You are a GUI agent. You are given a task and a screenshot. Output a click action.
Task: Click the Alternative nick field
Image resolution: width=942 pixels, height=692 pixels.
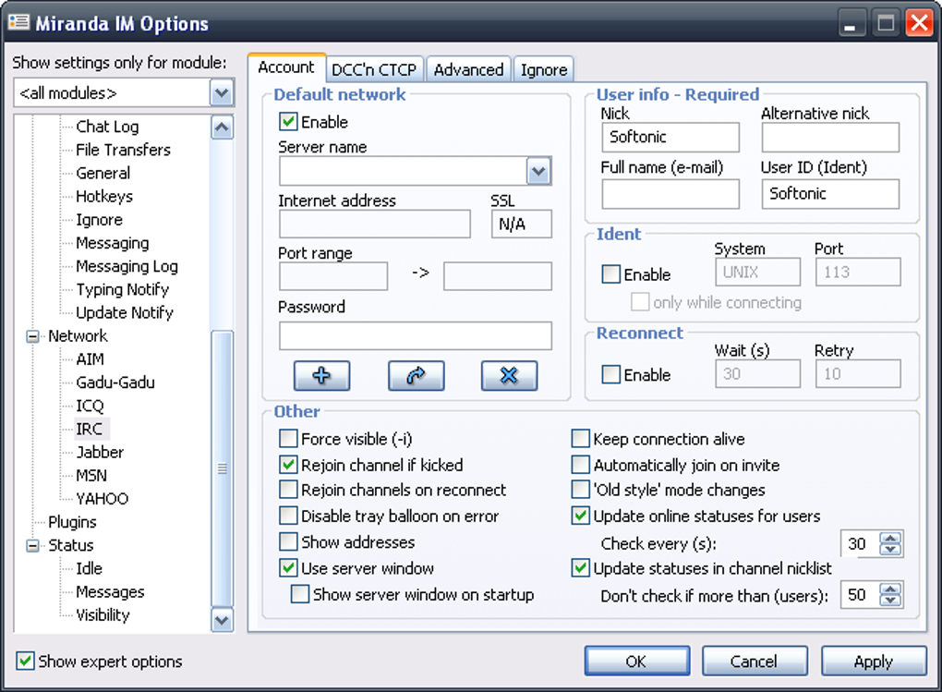click(x=830, y=137)
